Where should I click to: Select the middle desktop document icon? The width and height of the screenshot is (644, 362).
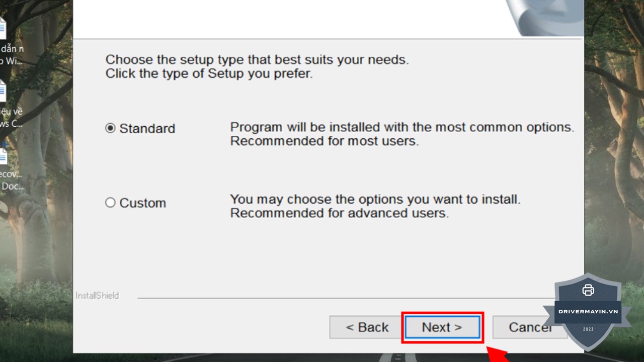[x=3, y=91]
